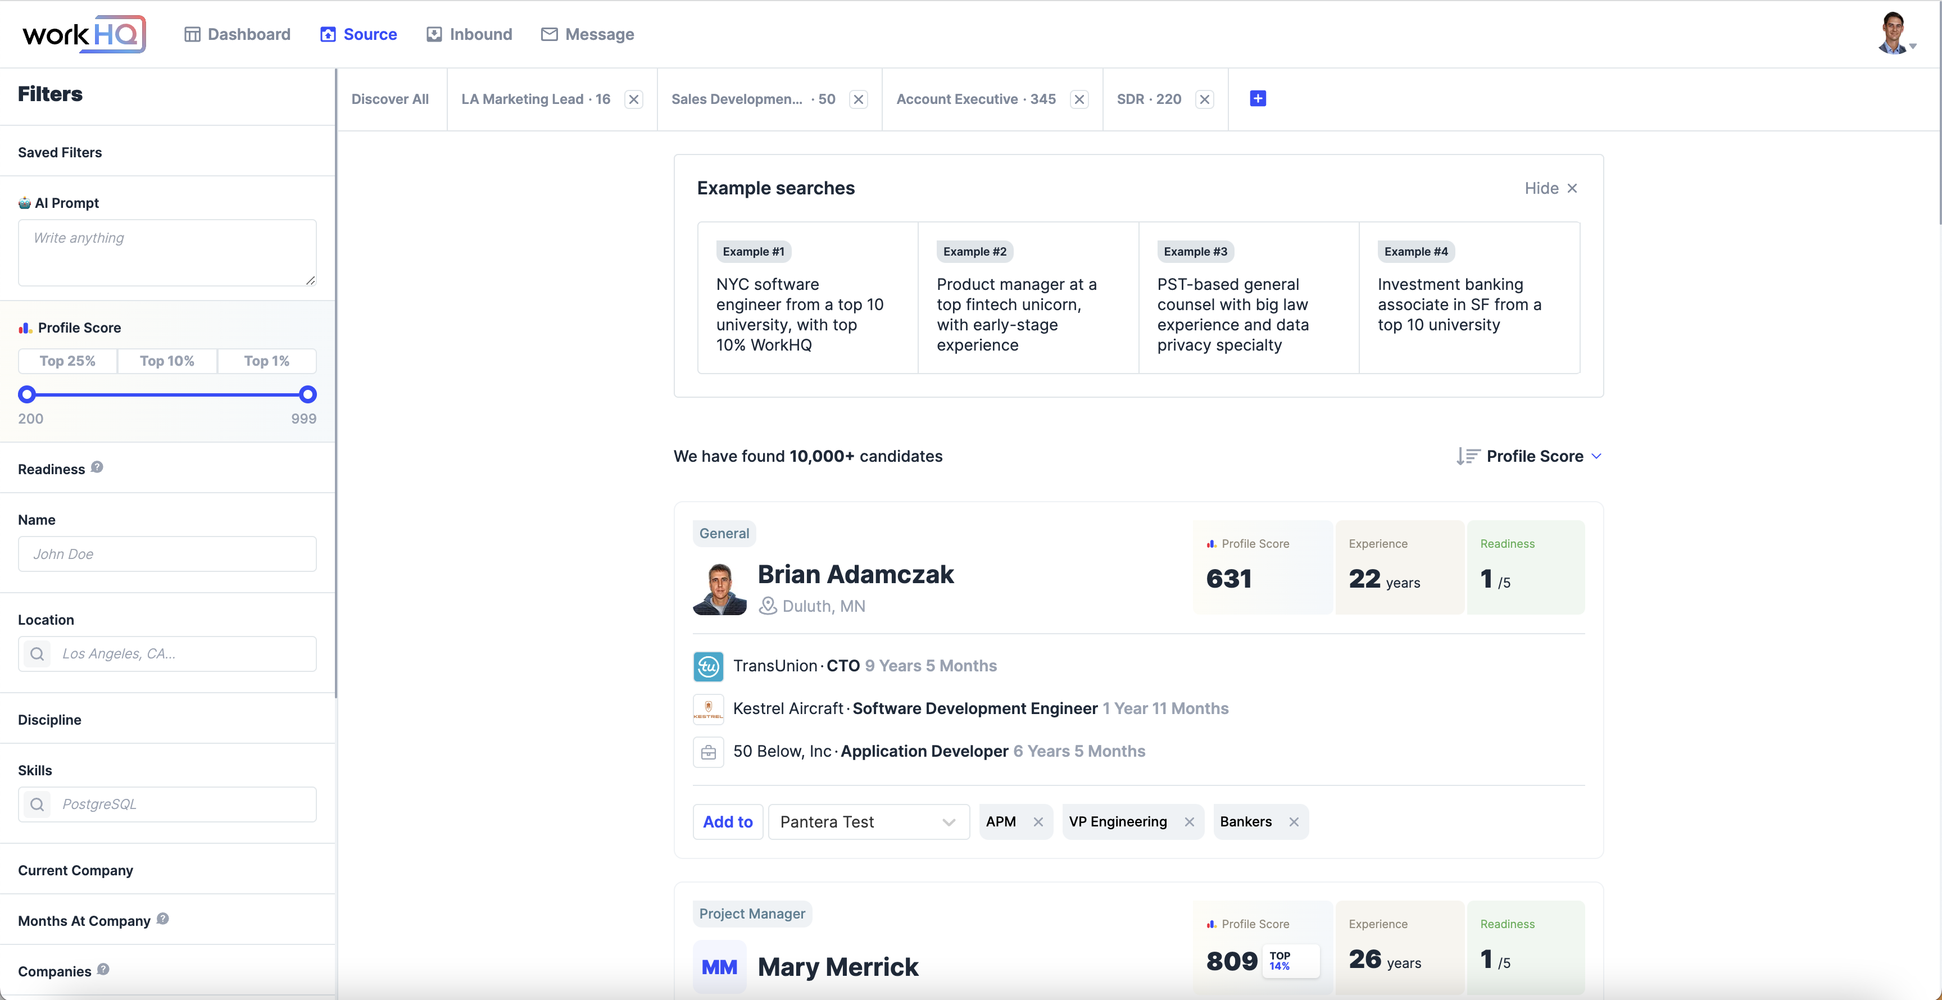The height and width of the screenshot is (1000, 1942).
Task: Click the blue plus add-tab icon
Action: point(1258,99)
